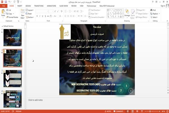Select the oval shape in shapes gallery

click(x=118, y=10)
